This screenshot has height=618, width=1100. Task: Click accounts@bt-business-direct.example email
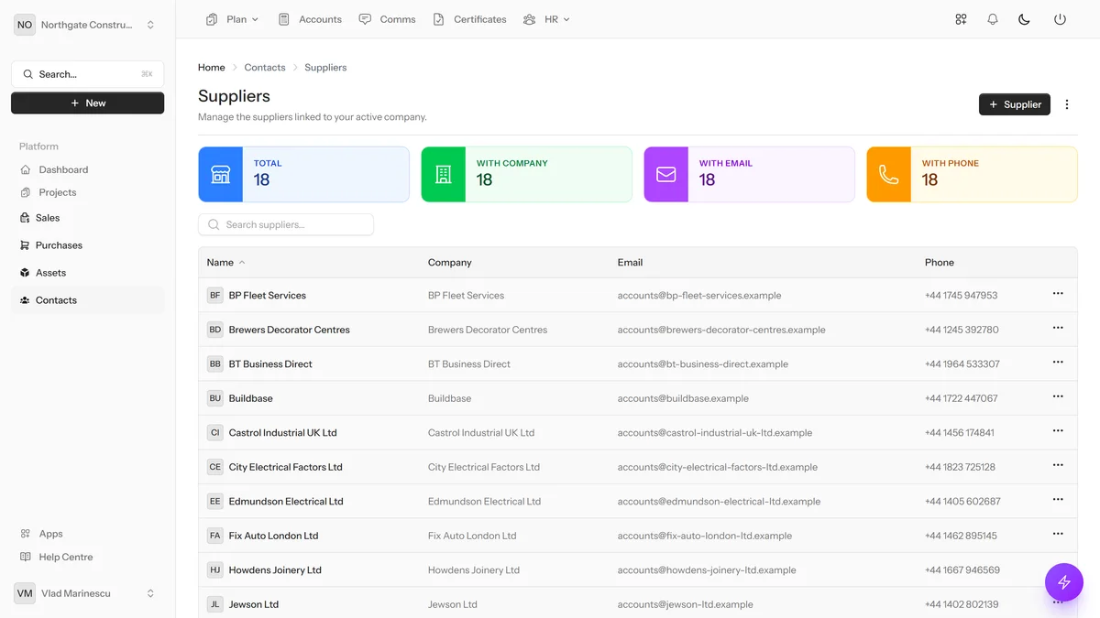pos(703,363)
